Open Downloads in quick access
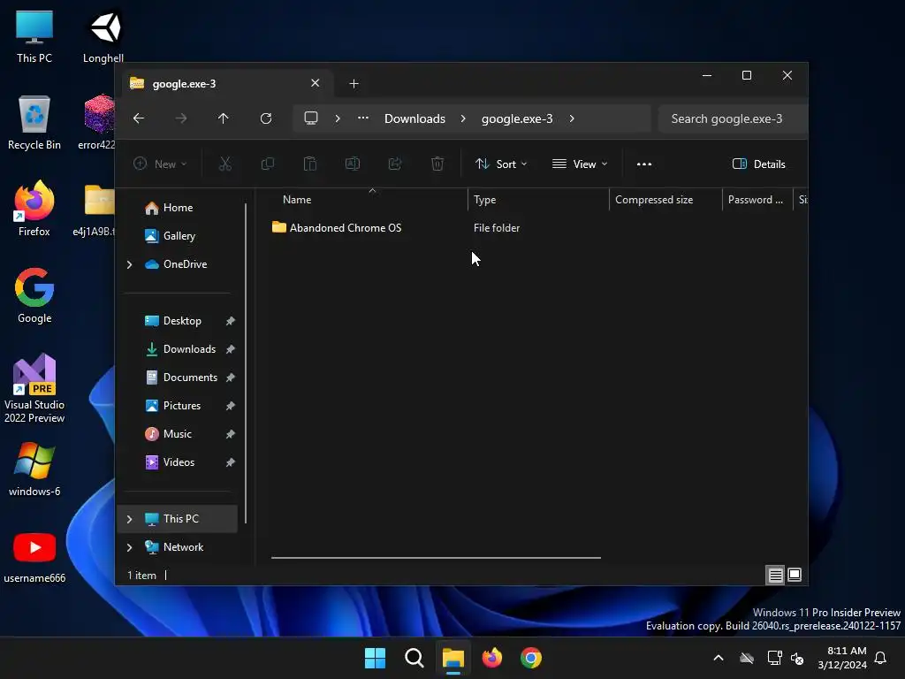The height and width of the screenshot is (679, 905). coord(189,349)
